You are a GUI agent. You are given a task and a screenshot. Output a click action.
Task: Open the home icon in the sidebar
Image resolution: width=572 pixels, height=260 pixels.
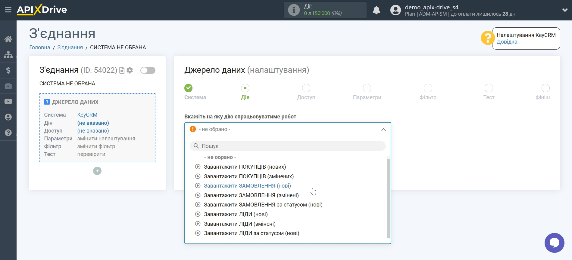[8, 39]
